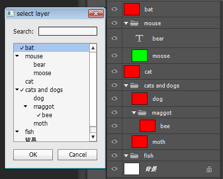Viewport: 223px width, 179px height.
Task: Click cat layer name in layers panel
Action: [148, 72]
